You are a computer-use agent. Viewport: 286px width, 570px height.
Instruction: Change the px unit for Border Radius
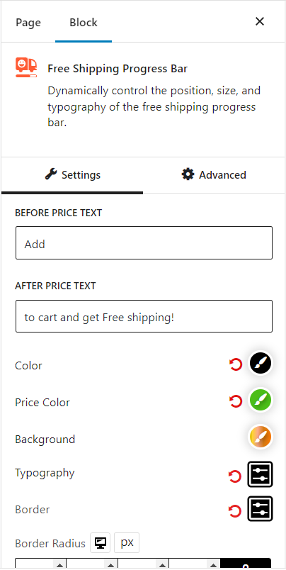point(127,543)
